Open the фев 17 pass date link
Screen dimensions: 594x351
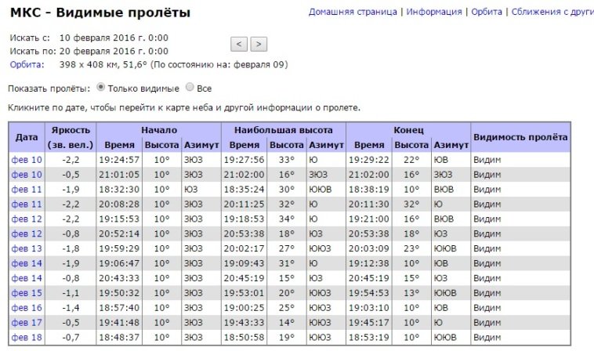click(x=27, y=322)
